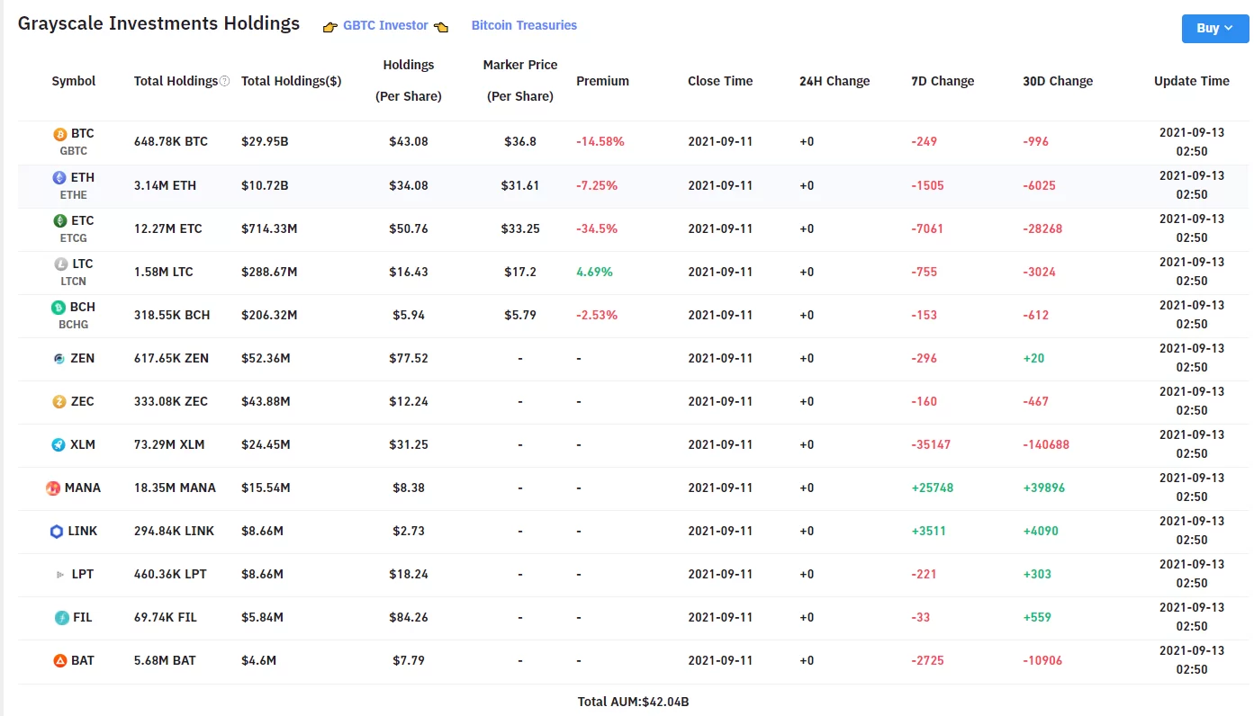Click the Decentraland MANA icon
The image size is (1254, 716).
tap(53, 488)
